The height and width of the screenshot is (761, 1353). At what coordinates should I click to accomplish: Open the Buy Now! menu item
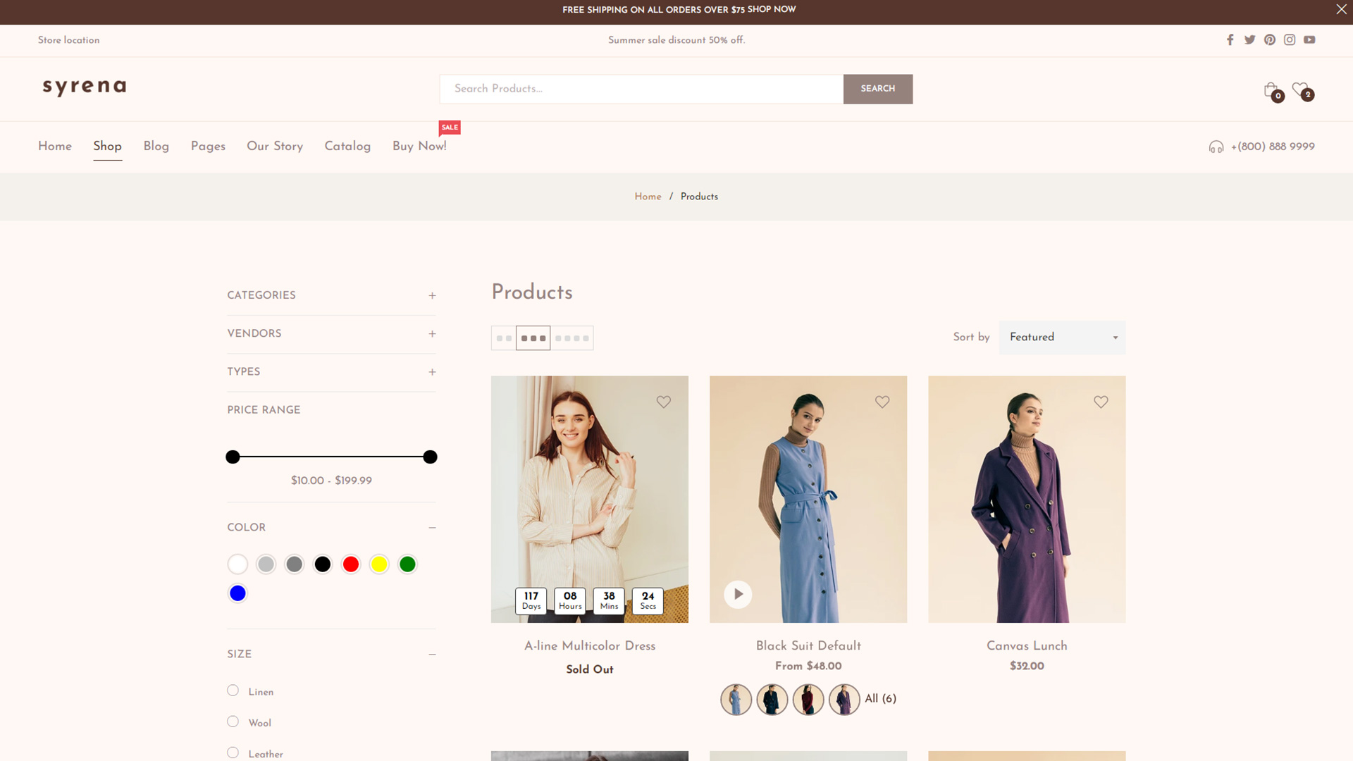[x=419, y=147]
